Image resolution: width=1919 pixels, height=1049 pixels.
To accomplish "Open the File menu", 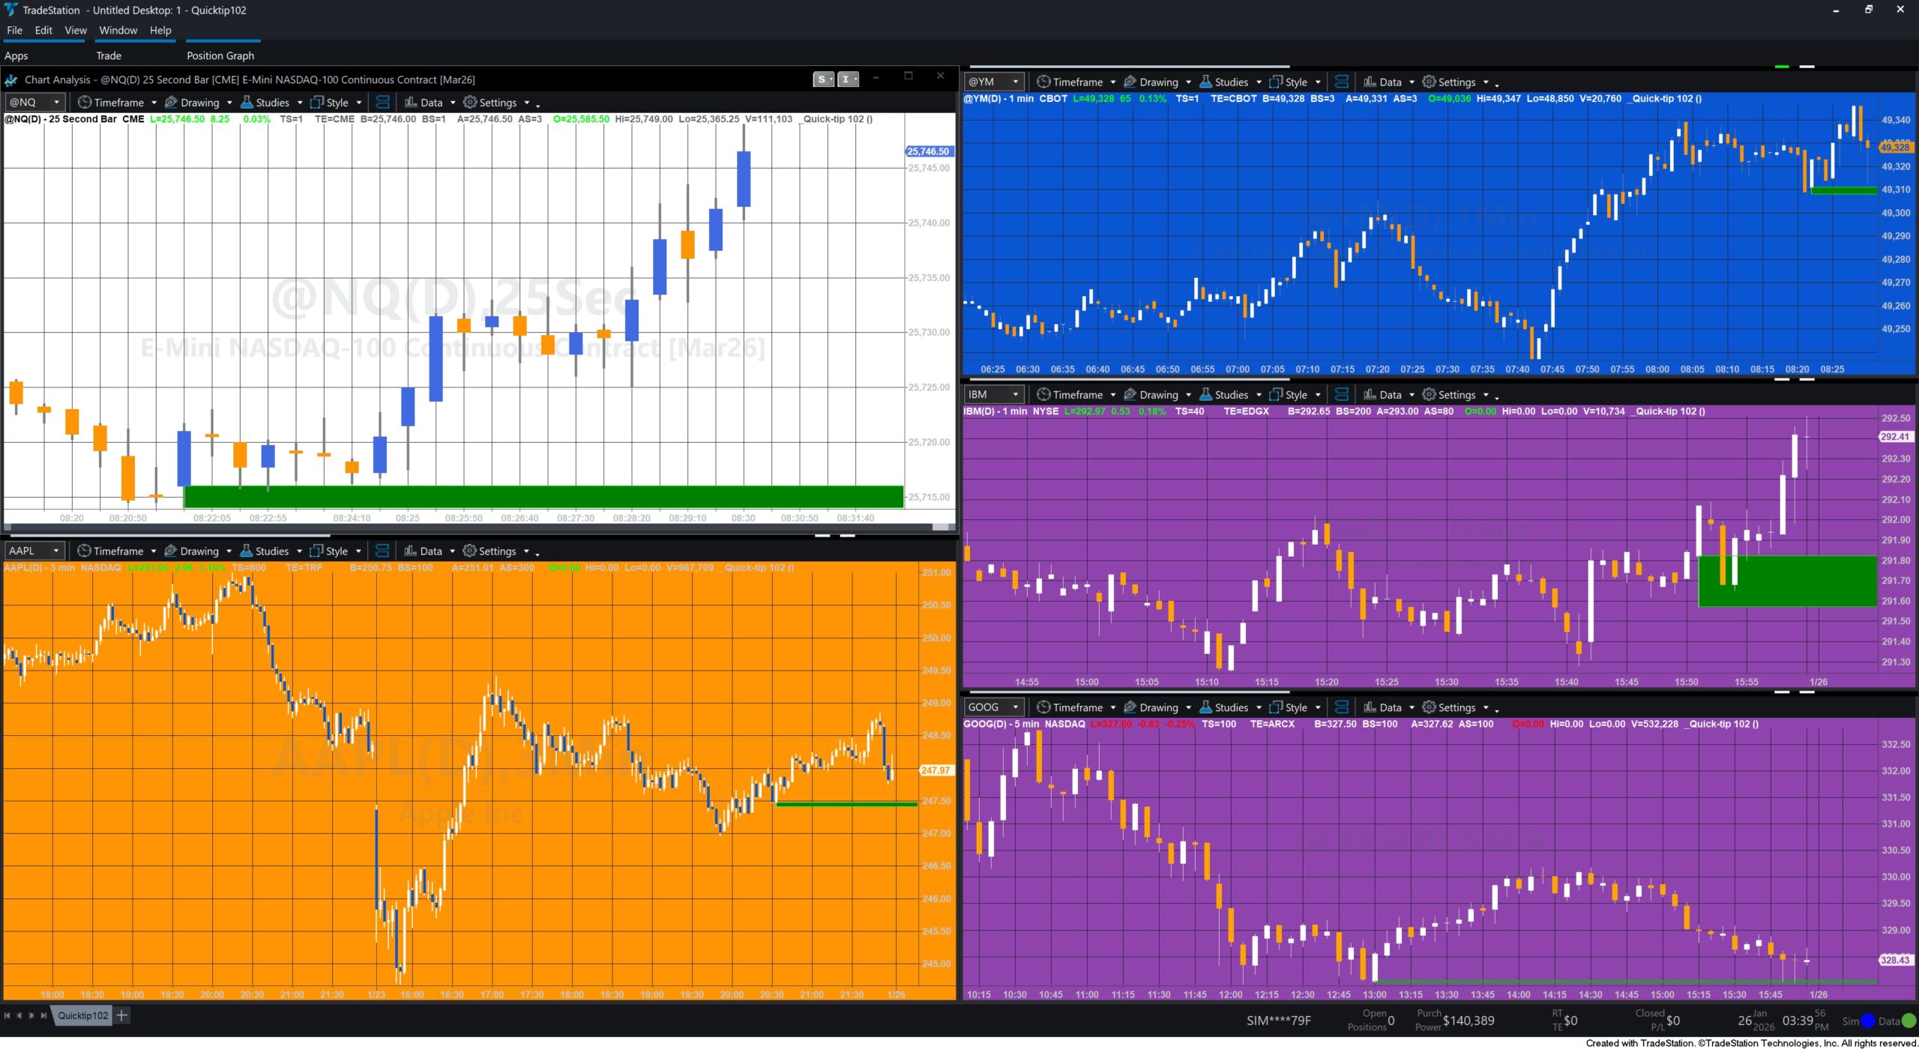I will 14,30.
